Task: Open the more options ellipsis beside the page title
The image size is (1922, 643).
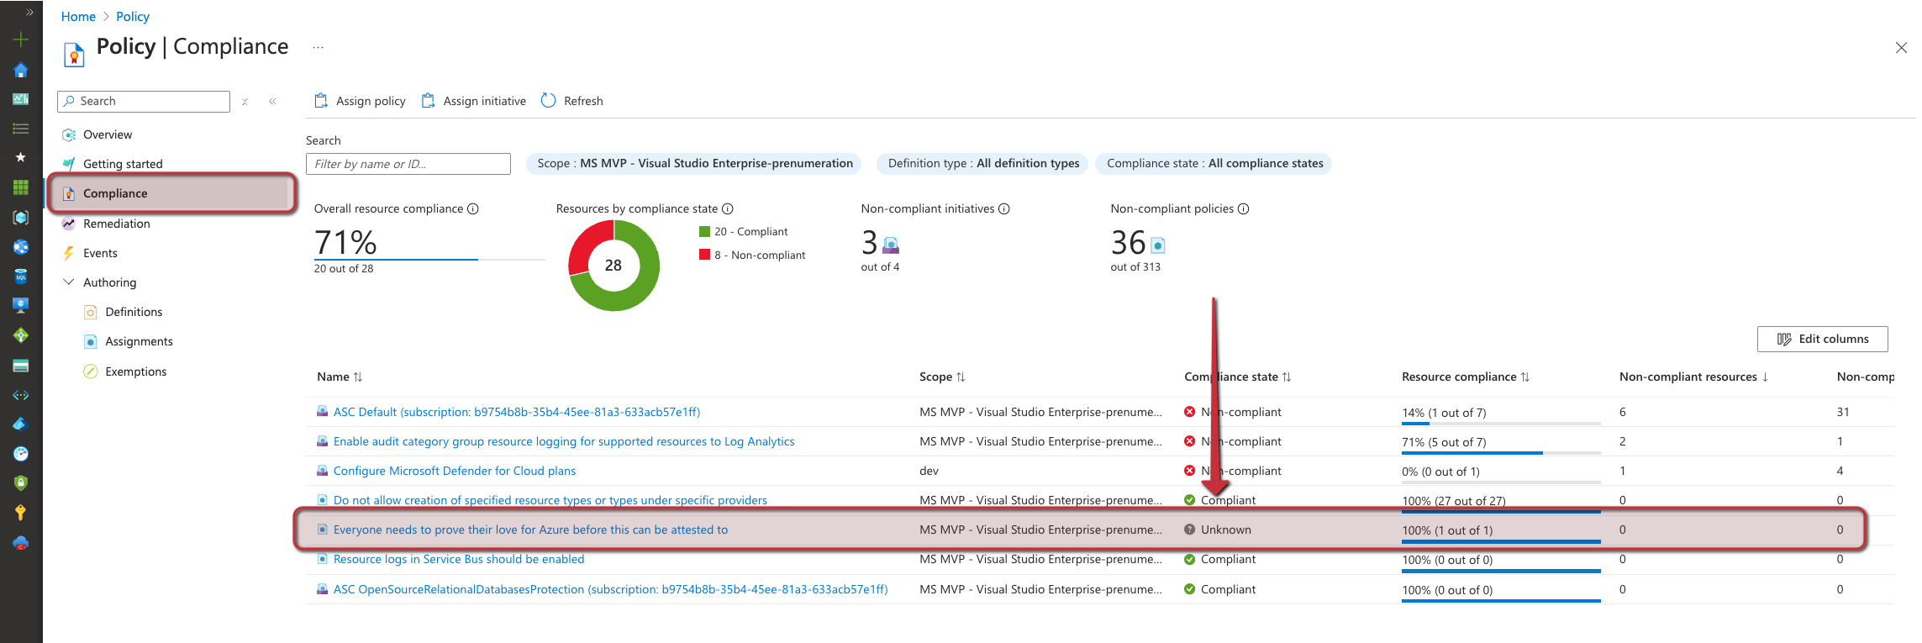Action: [x=319, y=48]
